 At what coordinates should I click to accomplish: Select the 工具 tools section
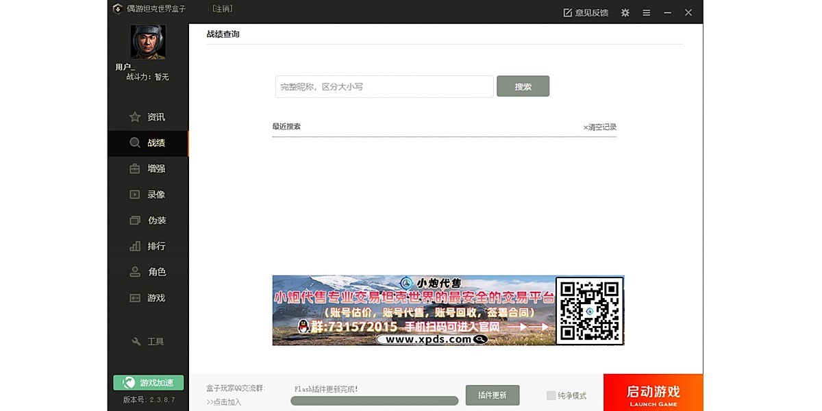click(148, 340)
